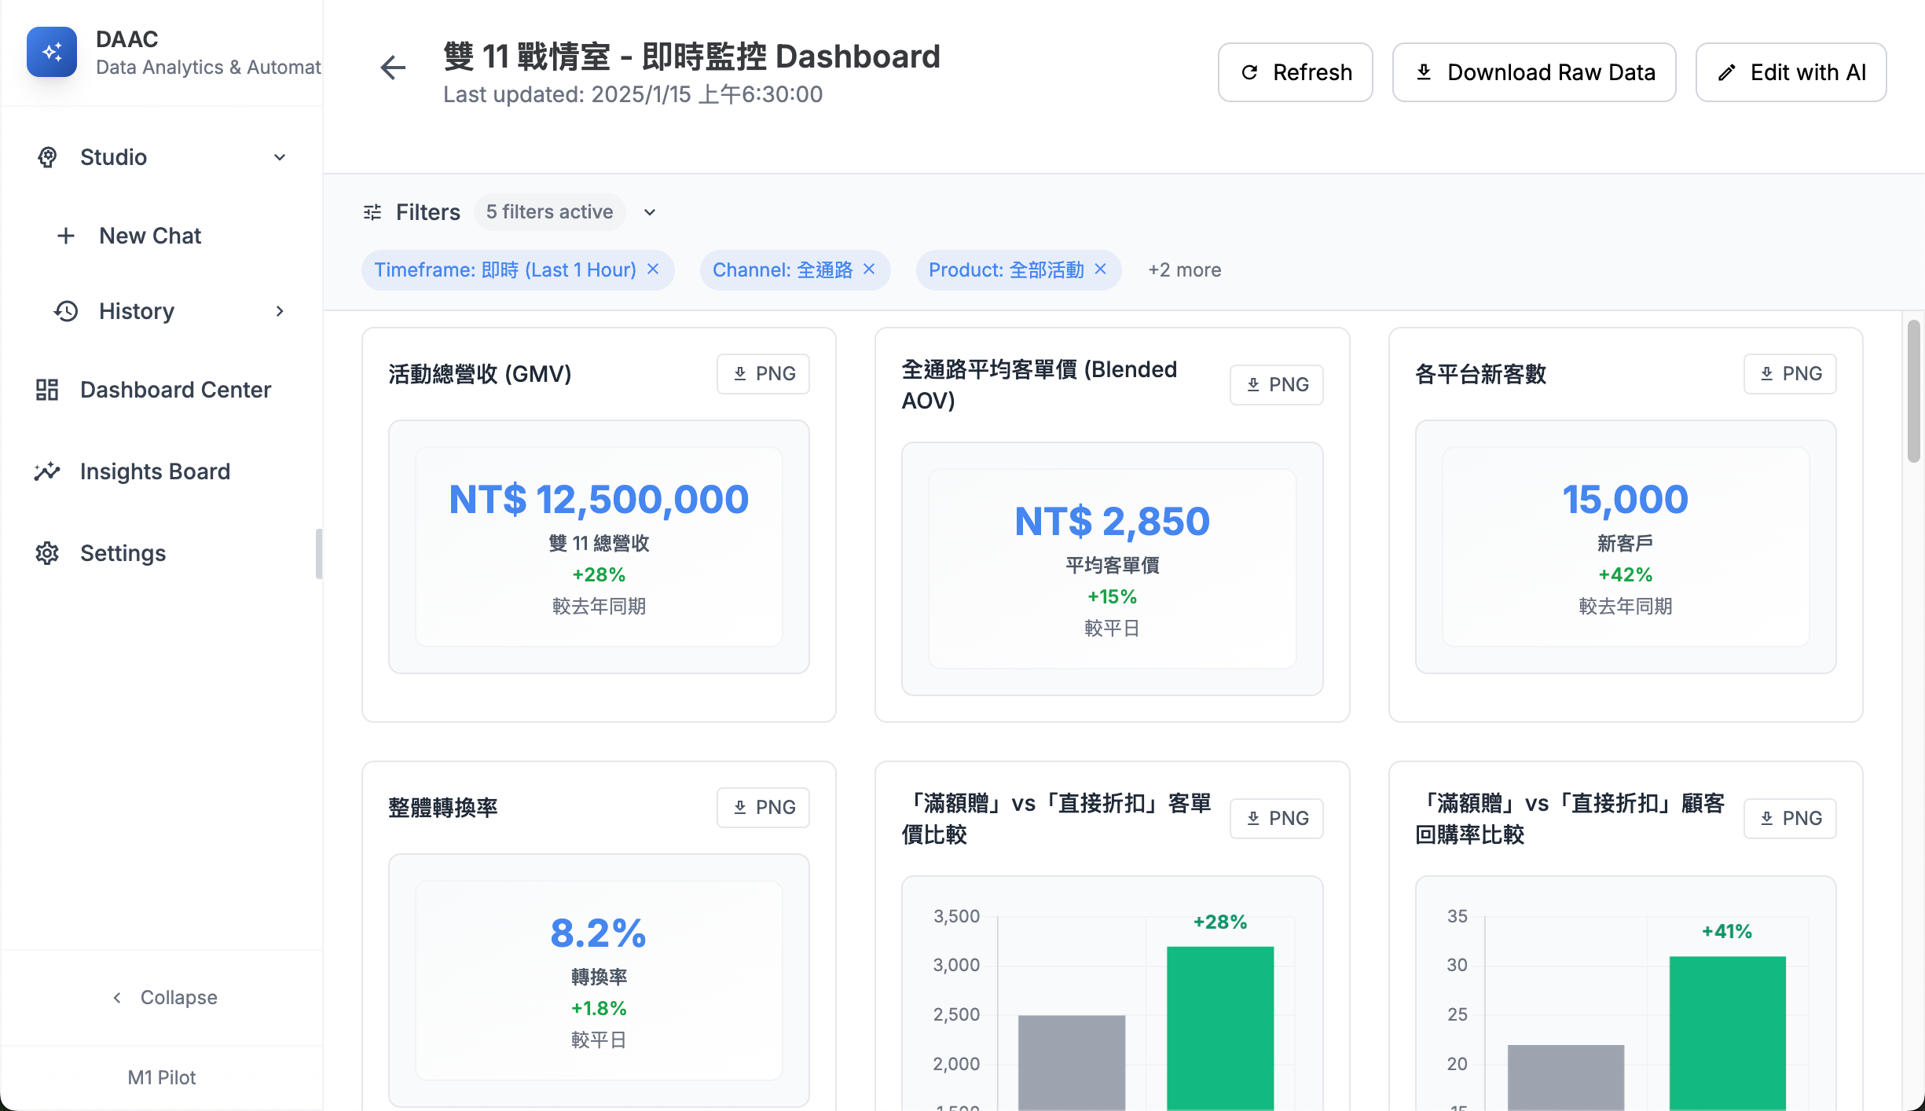Open Insights Board in sidebar

pos(155,471)
